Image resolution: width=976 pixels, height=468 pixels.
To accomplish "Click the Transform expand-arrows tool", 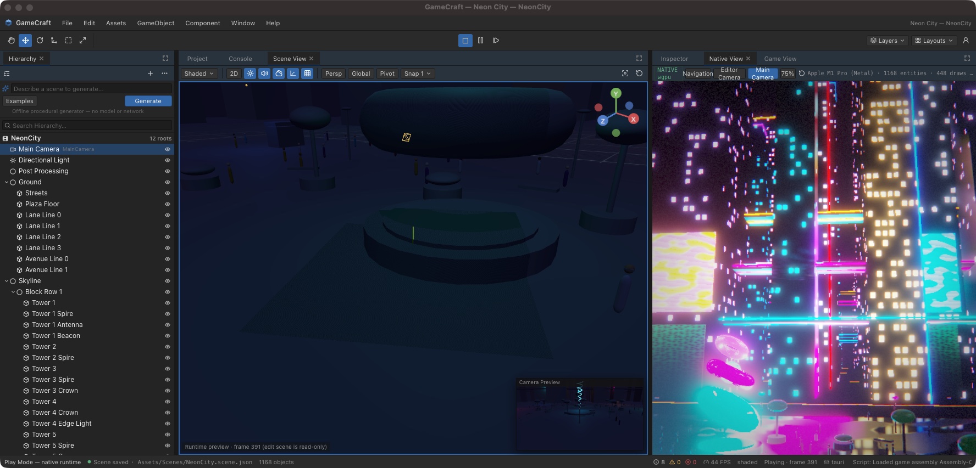I will [82, 41].
